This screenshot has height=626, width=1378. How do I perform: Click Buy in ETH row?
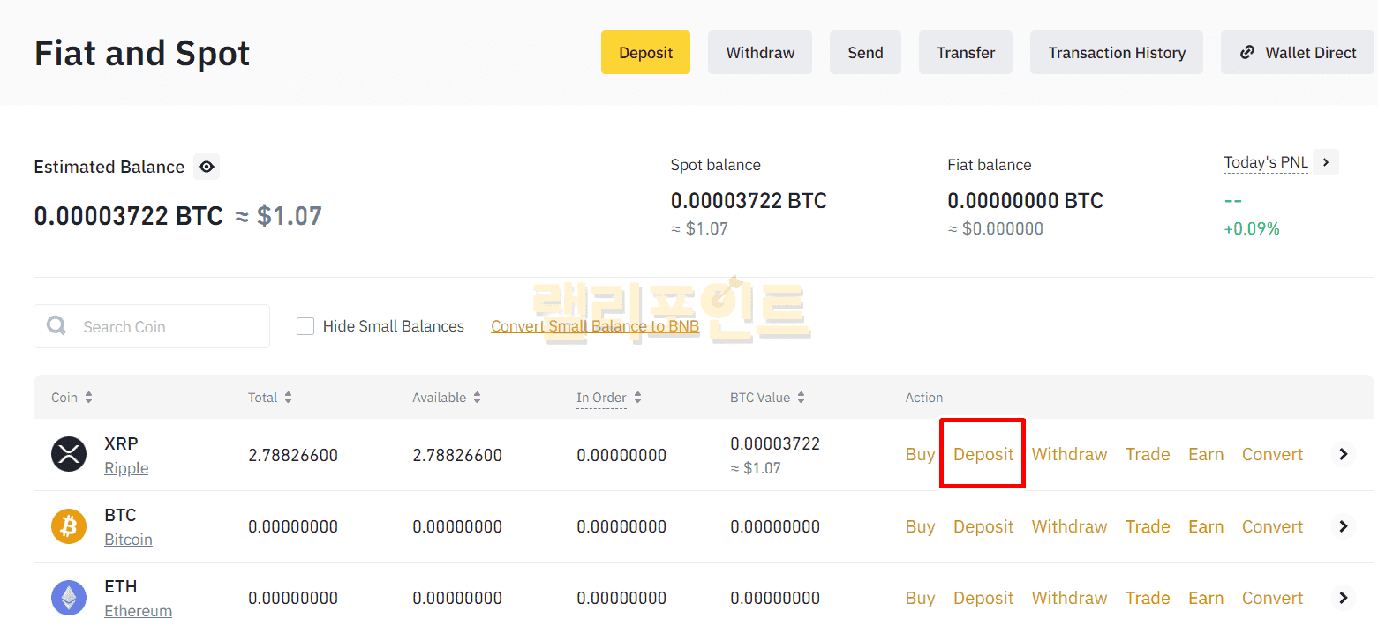click(x=920, y=598)
